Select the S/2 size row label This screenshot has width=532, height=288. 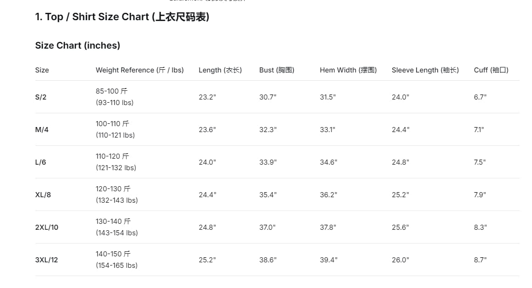pos(41,97)
